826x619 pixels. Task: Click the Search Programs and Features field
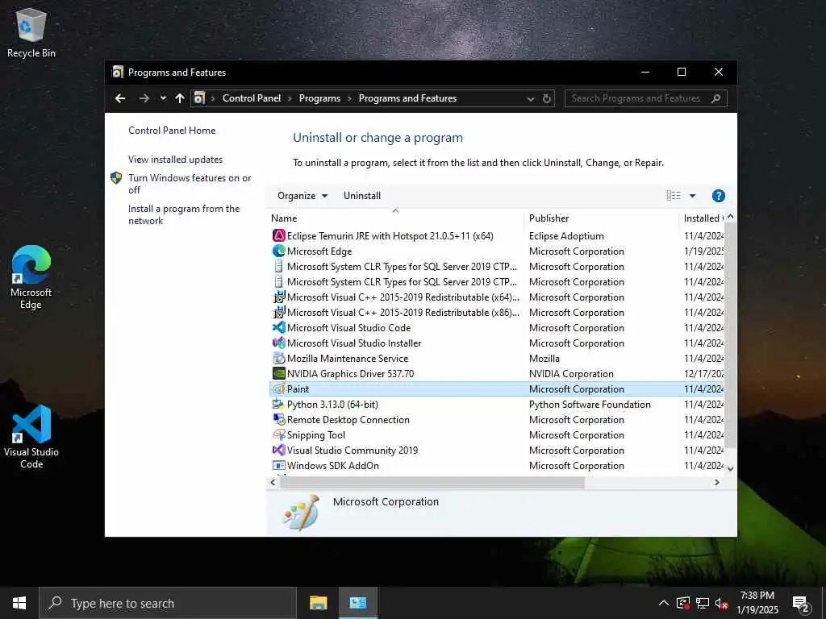click(x=646, y=98)
